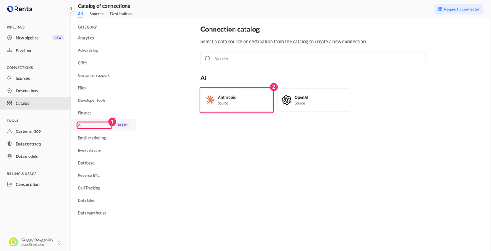
Task: Open Consumption chart icon
Action: tap(10, 184)
